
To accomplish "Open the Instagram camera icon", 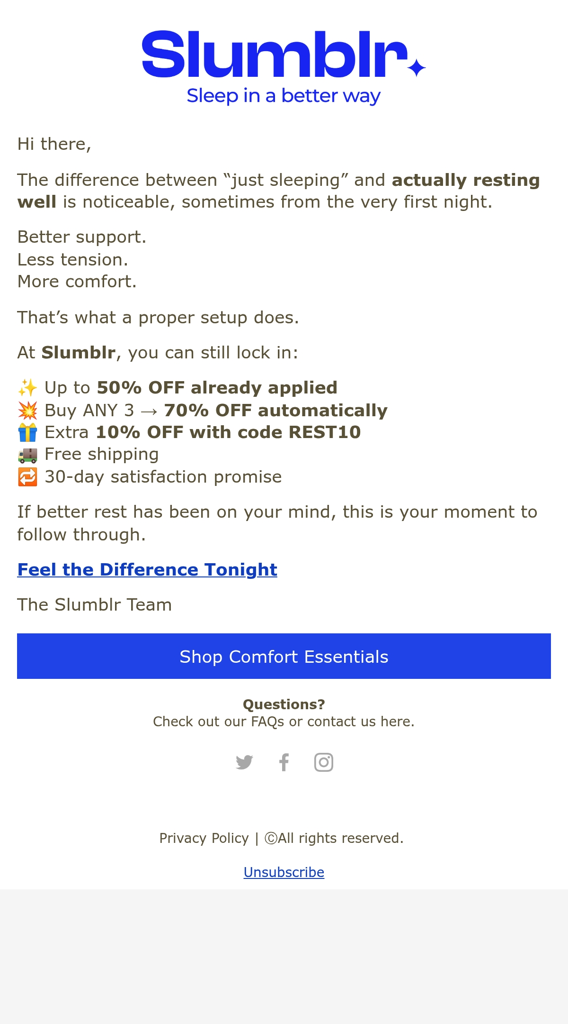I will [324, 762].
